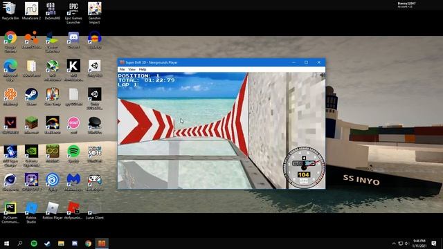Open the Help menu in Newgrounds Player
The image size is (443, 249).
click(143, 69)
